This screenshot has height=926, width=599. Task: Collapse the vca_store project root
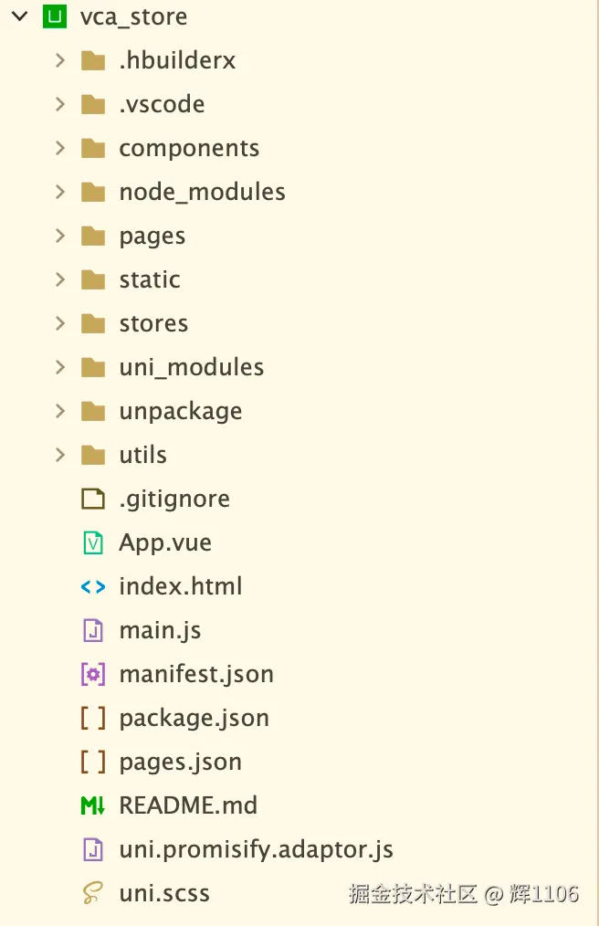[18, 16]
